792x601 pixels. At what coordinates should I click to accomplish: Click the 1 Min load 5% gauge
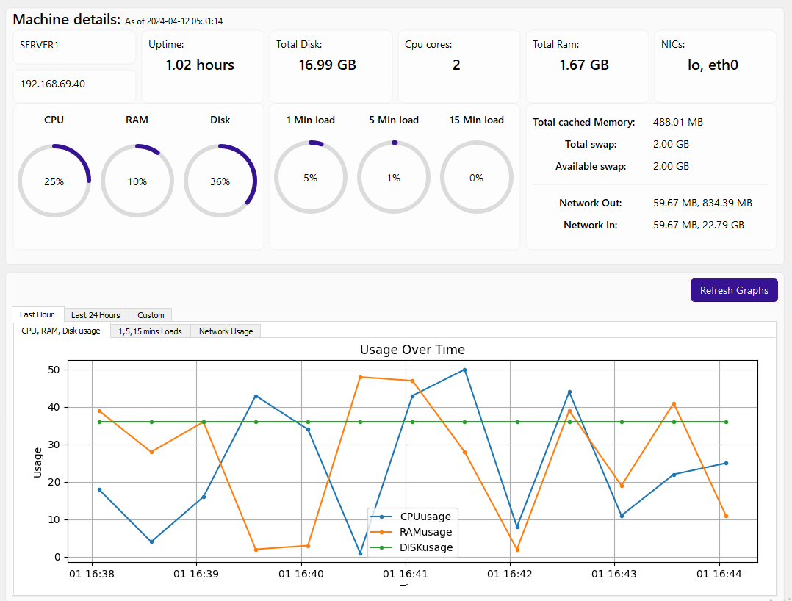[311, 177]
